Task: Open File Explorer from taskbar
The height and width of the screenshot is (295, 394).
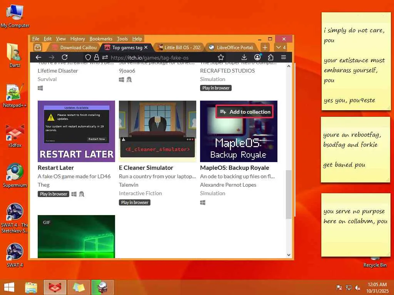Action: pyautogui.click(x=31, y=287)
